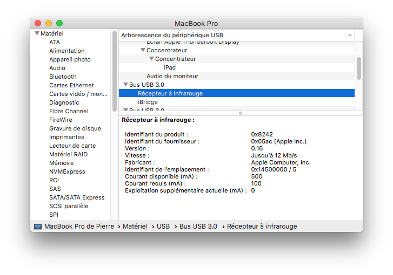Image resolution: width=393 pixels, height=275 pixels.
Task: Select Audio du moniteur row
Action: pyautogui.click(x=237, y=76)
